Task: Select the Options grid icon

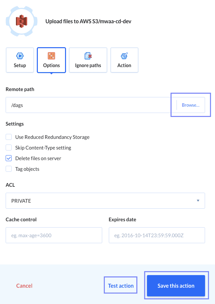Action: (x=51, y=56)
